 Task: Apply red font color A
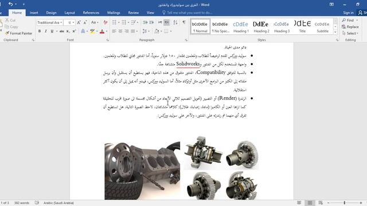[x=102, y=31]
